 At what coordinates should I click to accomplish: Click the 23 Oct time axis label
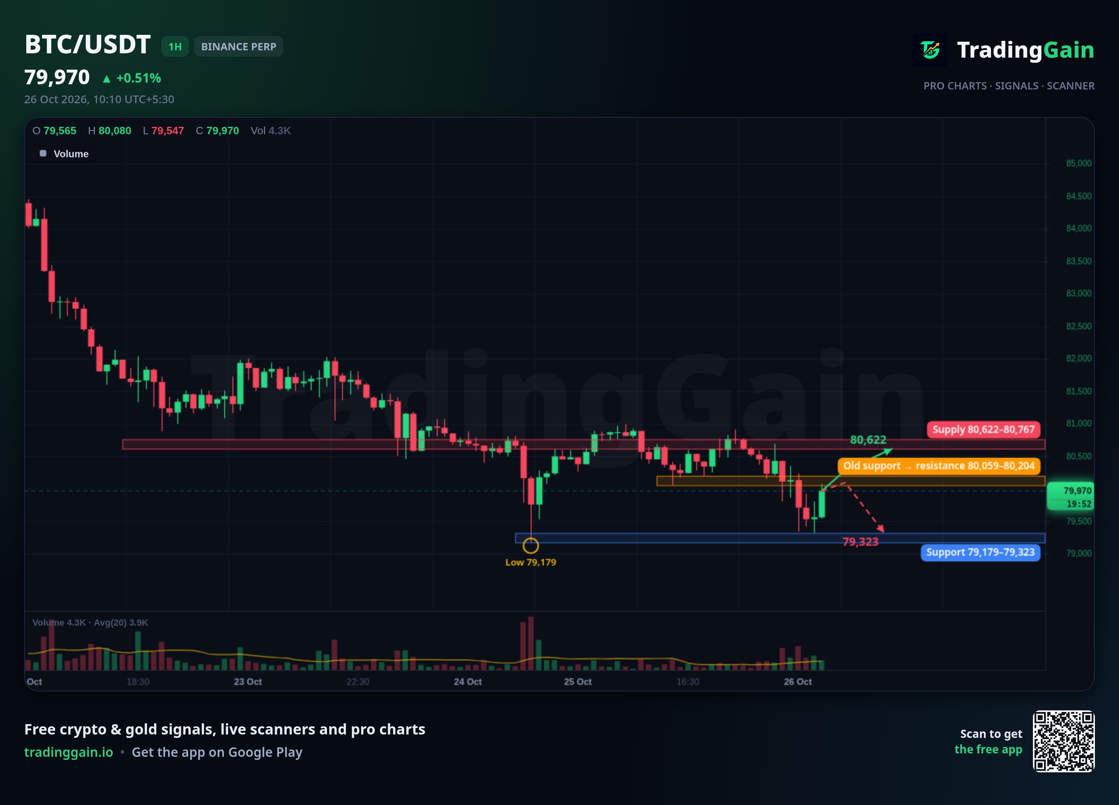[247, 681]
